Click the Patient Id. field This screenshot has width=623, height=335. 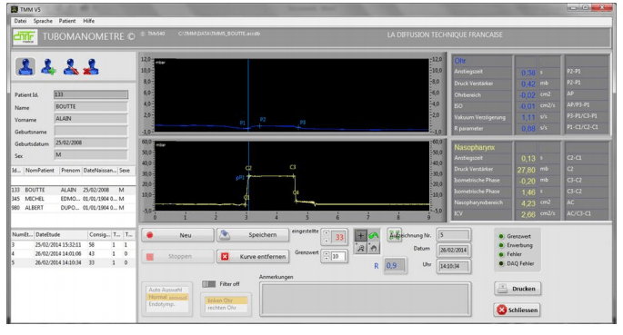click(x=91, y=94)
